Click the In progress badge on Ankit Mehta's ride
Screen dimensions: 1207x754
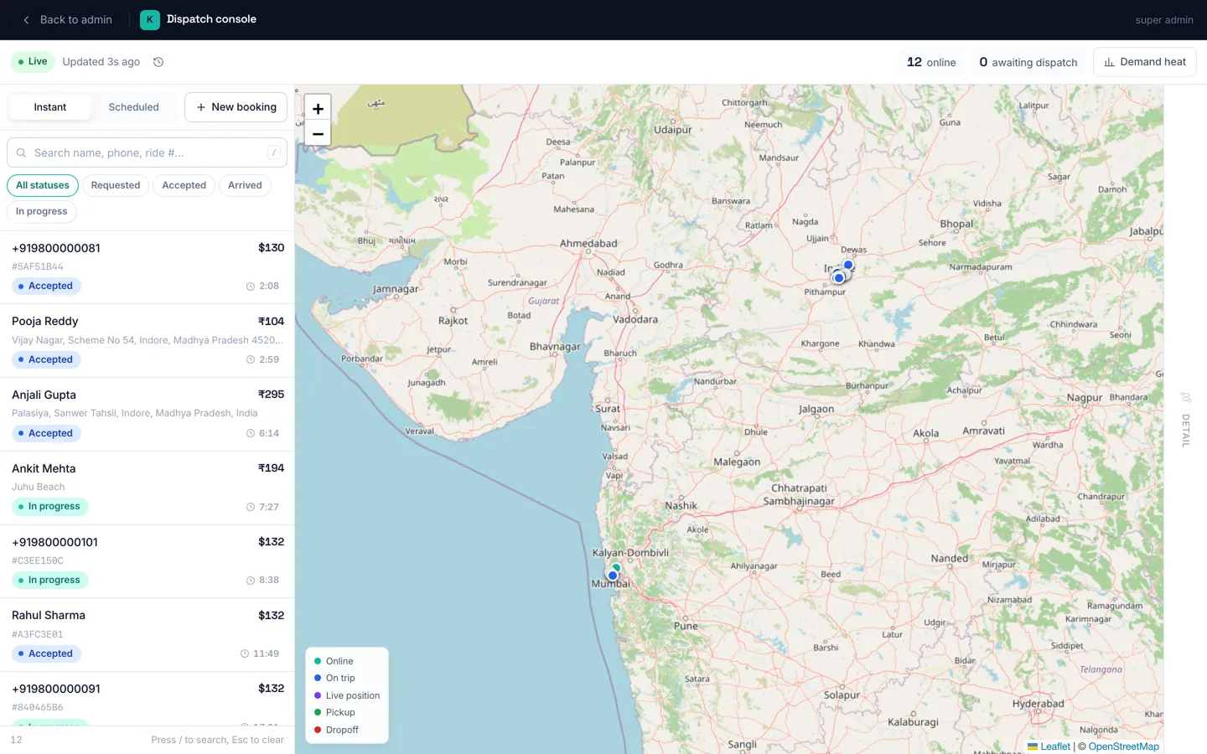(x=50, y=507)
